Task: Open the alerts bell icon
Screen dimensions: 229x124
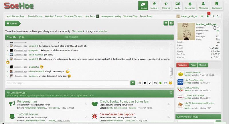Action: click(x=208, y=16)
